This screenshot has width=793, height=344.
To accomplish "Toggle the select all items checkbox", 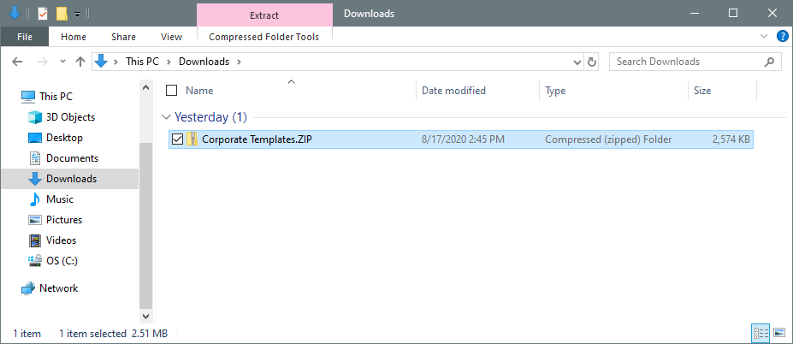I will (x=171, y=91).
